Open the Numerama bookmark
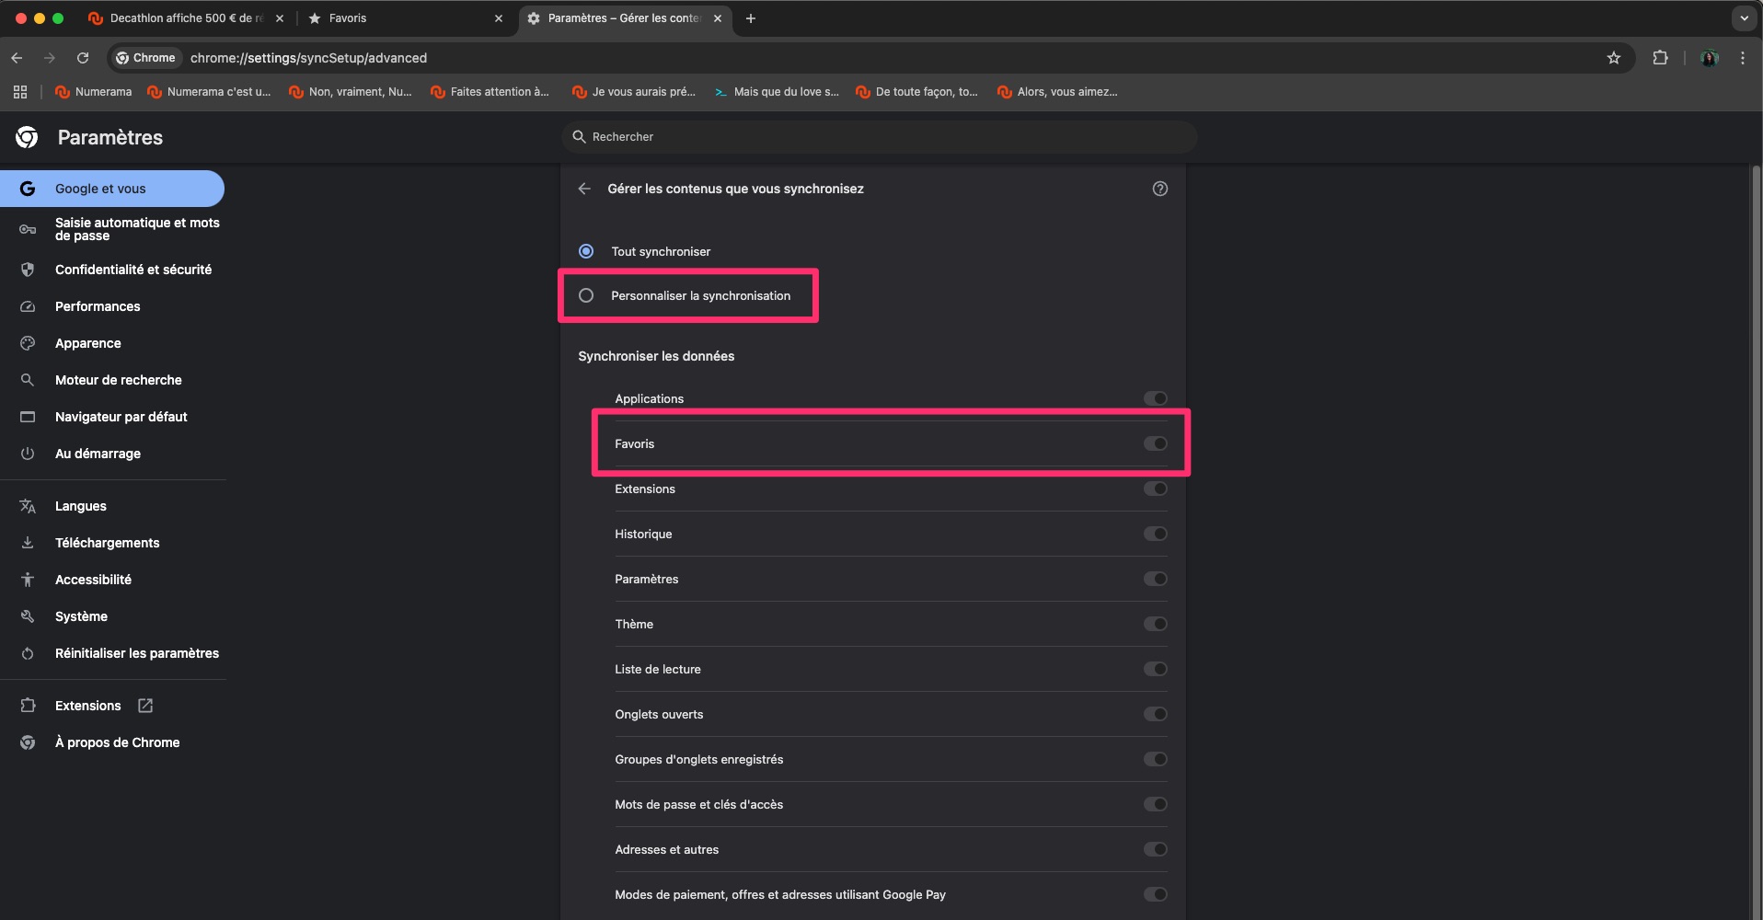1763x920 pixels. coord(94,92)
